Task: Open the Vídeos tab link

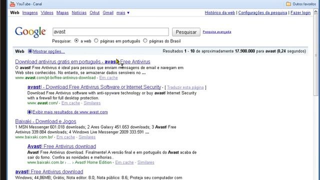Action: click(x=47, y=12)
